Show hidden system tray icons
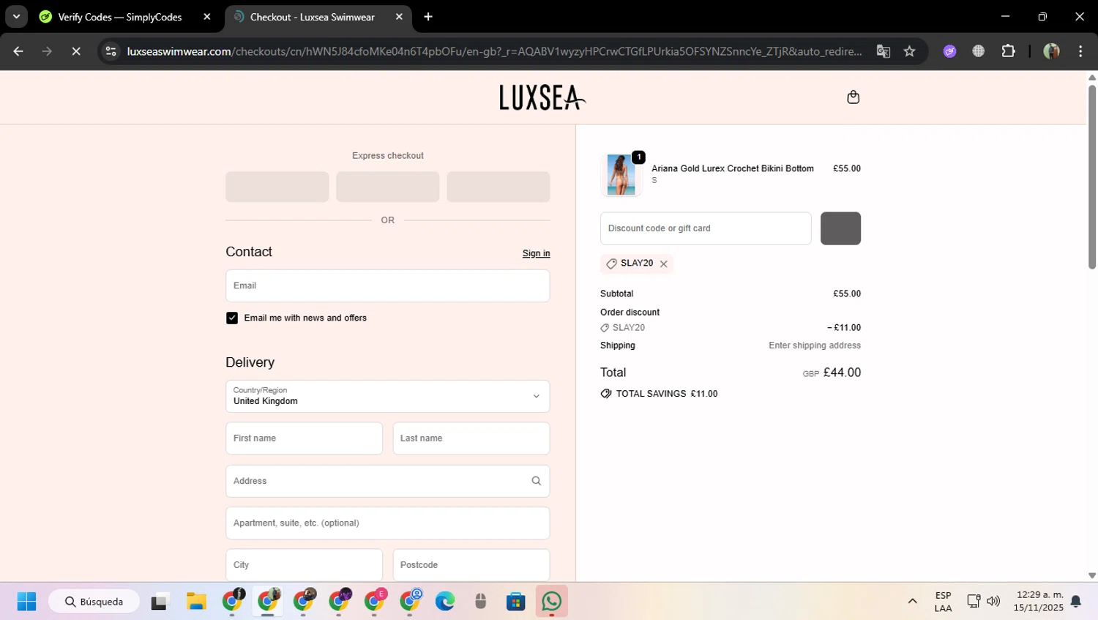This screenshot has height=620, width=1098. tap(912, 602)
